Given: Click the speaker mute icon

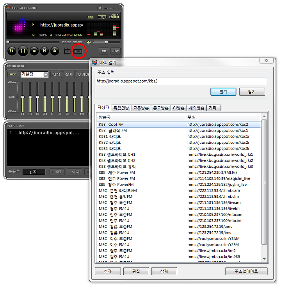Looking at the screenshot, I should click(89, 42).
